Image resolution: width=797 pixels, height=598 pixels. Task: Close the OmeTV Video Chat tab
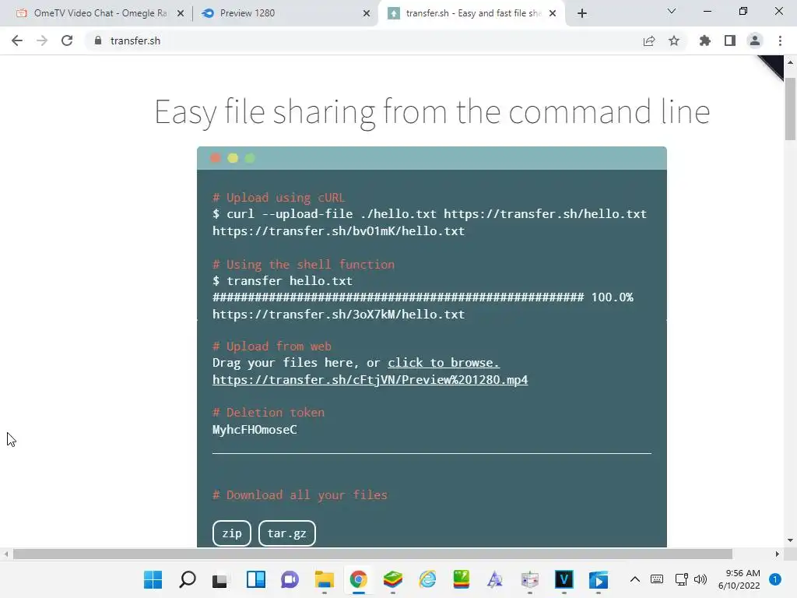click(181, 14)
